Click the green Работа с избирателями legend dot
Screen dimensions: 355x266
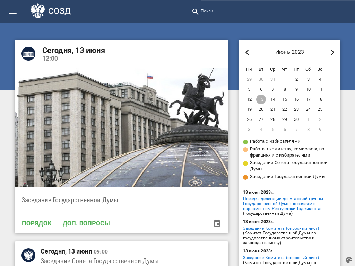(x=245, y=142)
